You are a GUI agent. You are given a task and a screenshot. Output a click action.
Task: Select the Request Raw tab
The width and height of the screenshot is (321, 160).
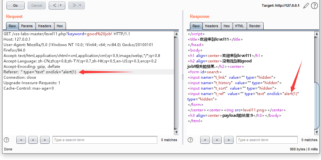[x=12, y=26]
